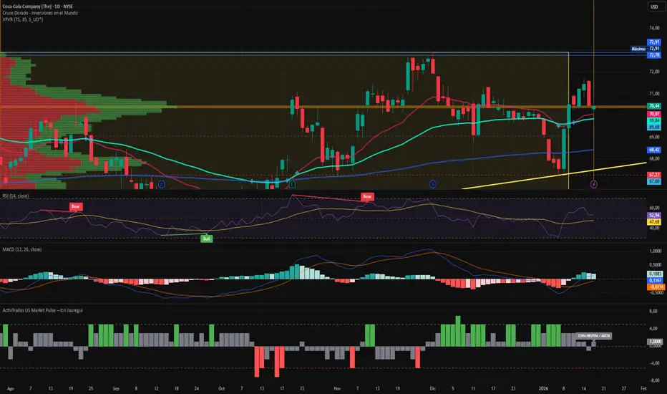Click the yellow 47,68 RSI value
This screenshot has height=394, width=667.
coord(654,222)
